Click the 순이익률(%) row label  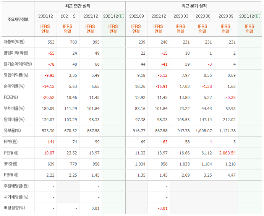14,86
